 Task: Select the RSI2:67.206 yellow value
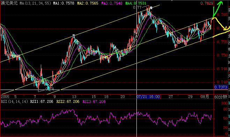click(68, 101)
